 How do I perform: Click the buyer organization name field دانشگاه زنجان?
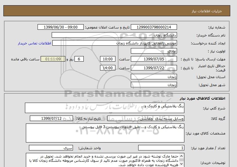tap(114, 35)
